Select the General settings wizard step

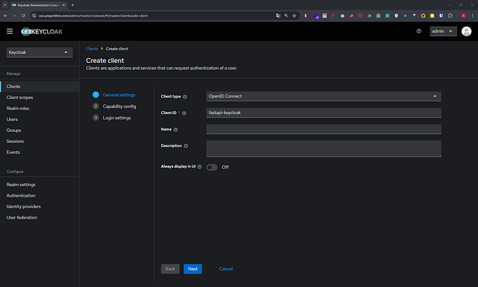(114, 95)
